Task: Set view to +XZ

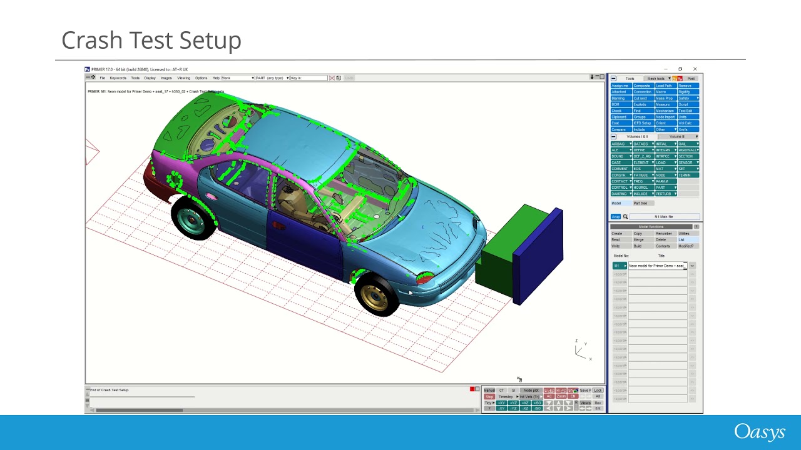Action: tap(525, 403)
